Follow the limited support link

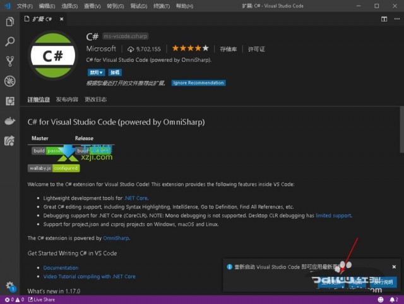[x=334, y=216]
